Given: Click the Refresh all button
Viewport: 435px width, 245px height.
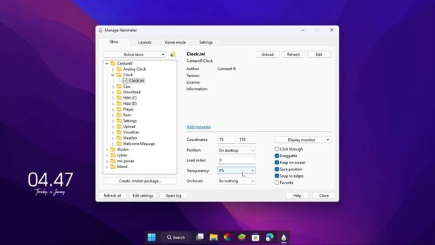Looking at the screenshot, I should click(112, 195).
